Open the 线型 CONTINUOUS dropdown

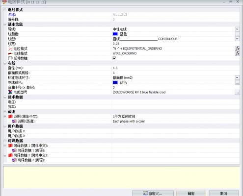[237, 39]
